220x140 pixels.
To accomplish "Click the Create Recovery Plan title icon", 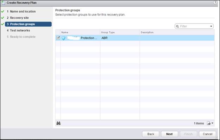I will point(3,3).
